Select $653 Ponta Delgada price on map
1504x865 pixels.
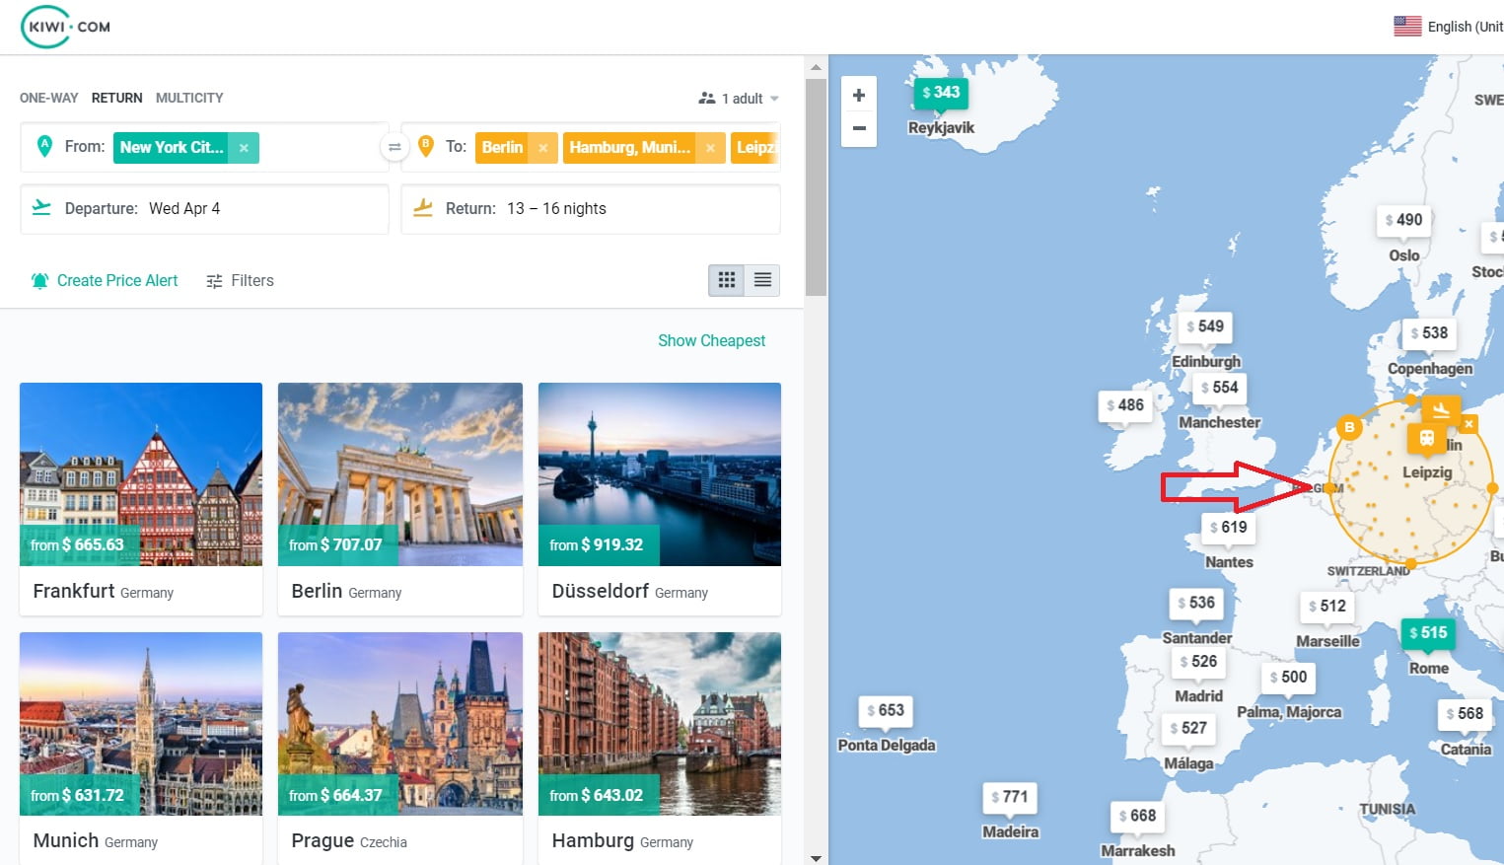(886, 711)
